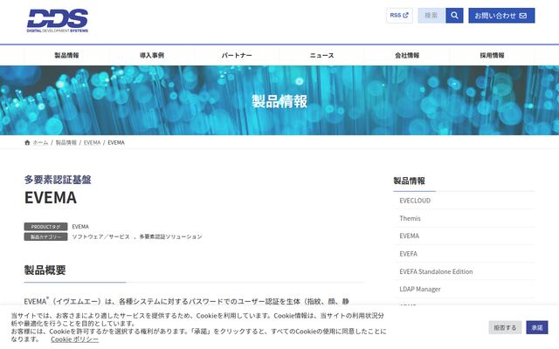Select EVEFA in sidebar product list
The height and width of the screenshot is (349, 559).
[464, 254]
